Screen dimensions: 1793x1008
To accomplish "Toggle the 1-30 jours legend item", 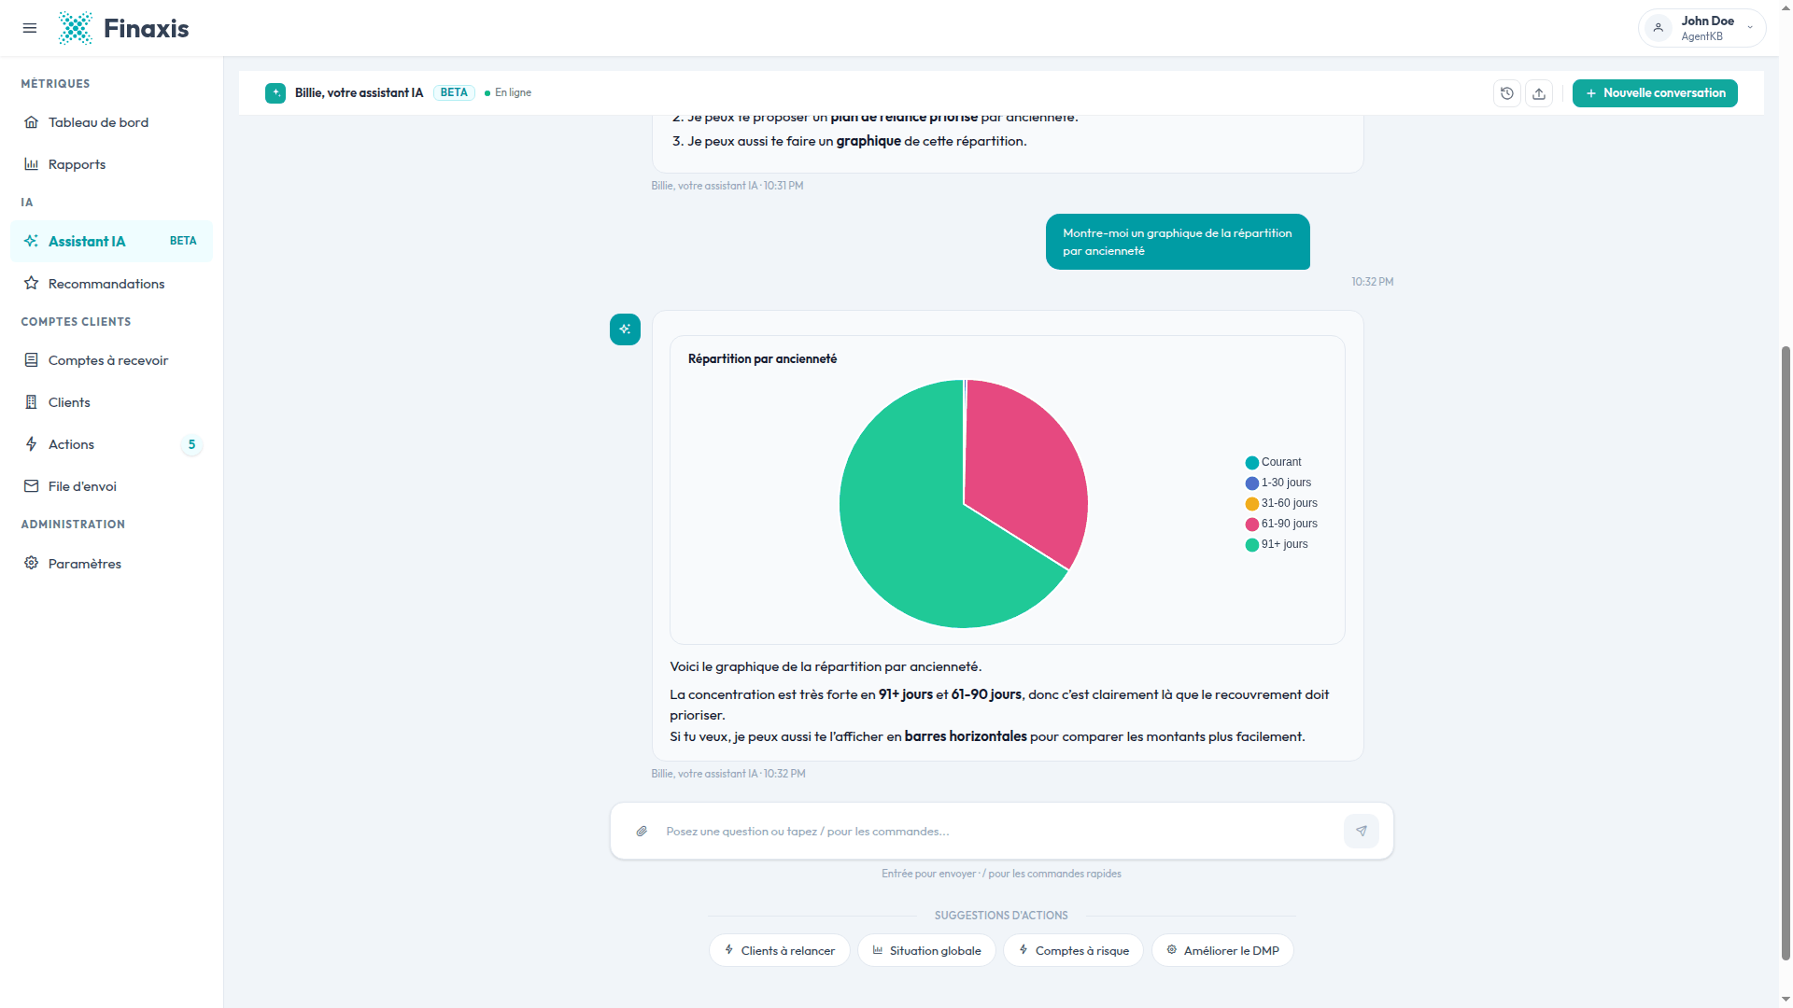I will (1278, 483).
